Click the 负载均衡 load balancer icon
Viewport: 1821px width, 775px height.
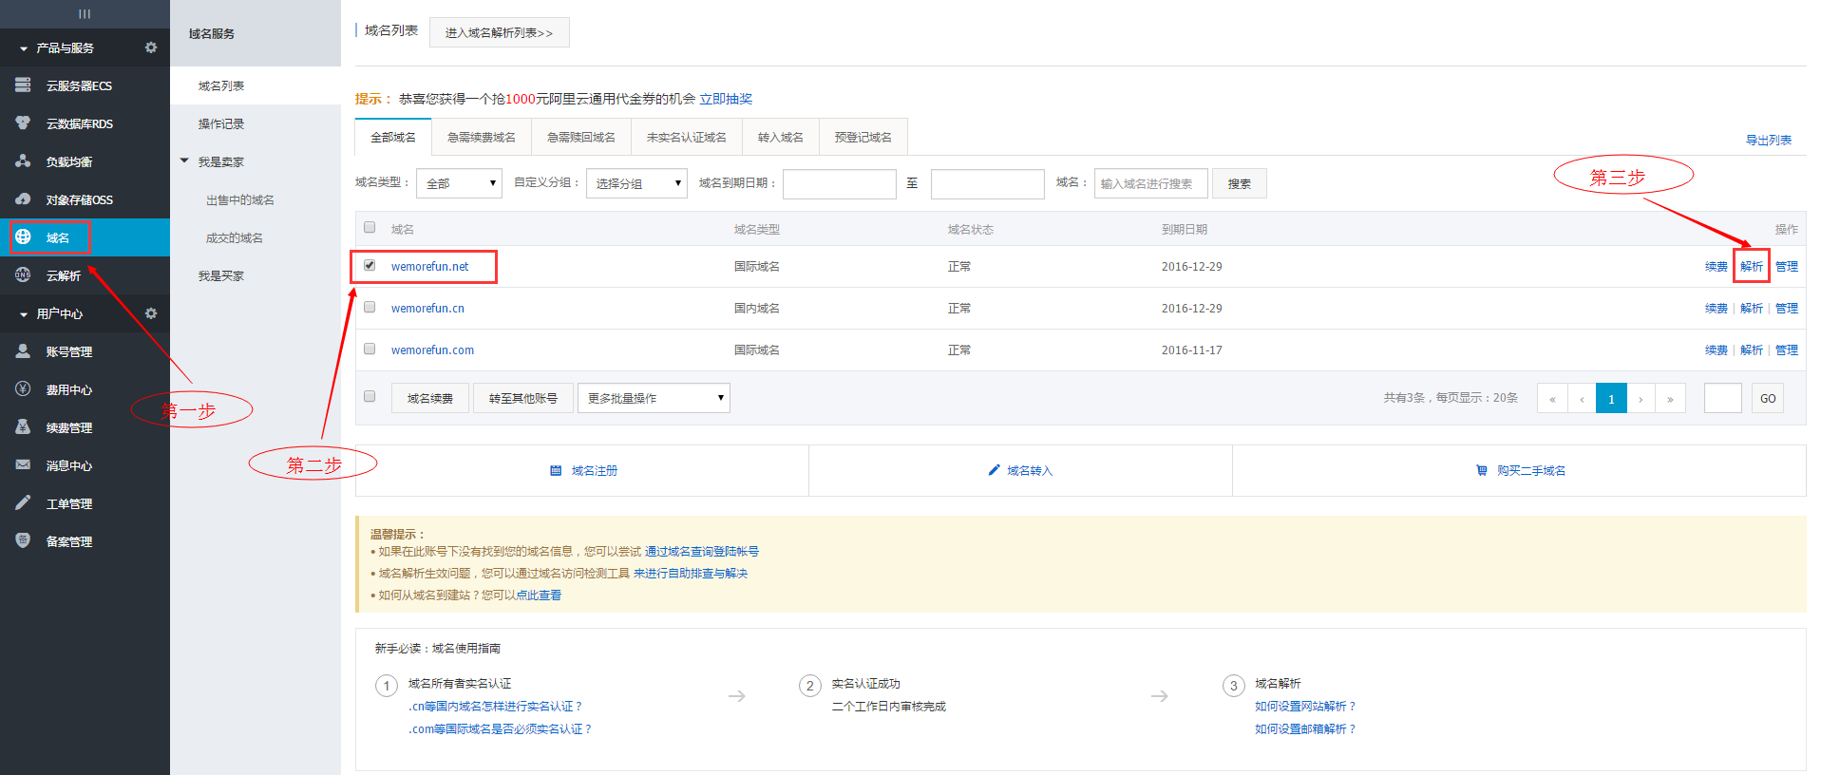tap(23, 161)
